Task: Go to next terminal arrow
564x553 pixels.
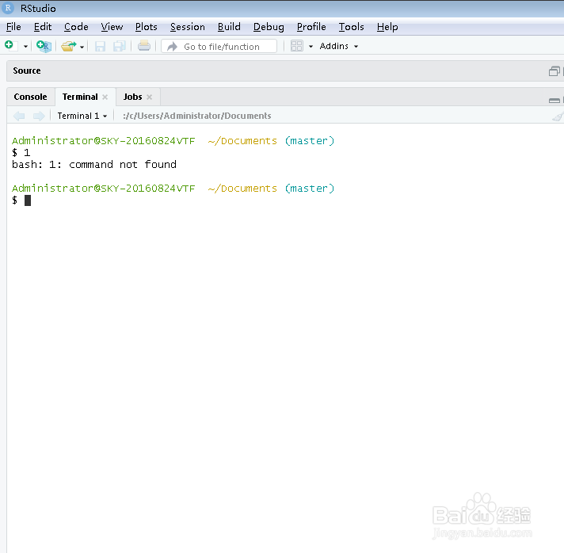Action: pos(39,116)
